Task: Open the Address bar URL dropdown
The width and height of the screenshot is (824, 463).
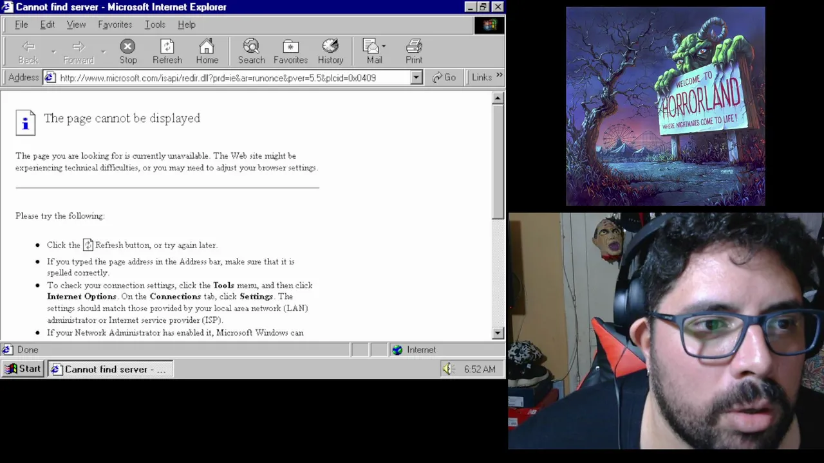Action: pos(417,78)
